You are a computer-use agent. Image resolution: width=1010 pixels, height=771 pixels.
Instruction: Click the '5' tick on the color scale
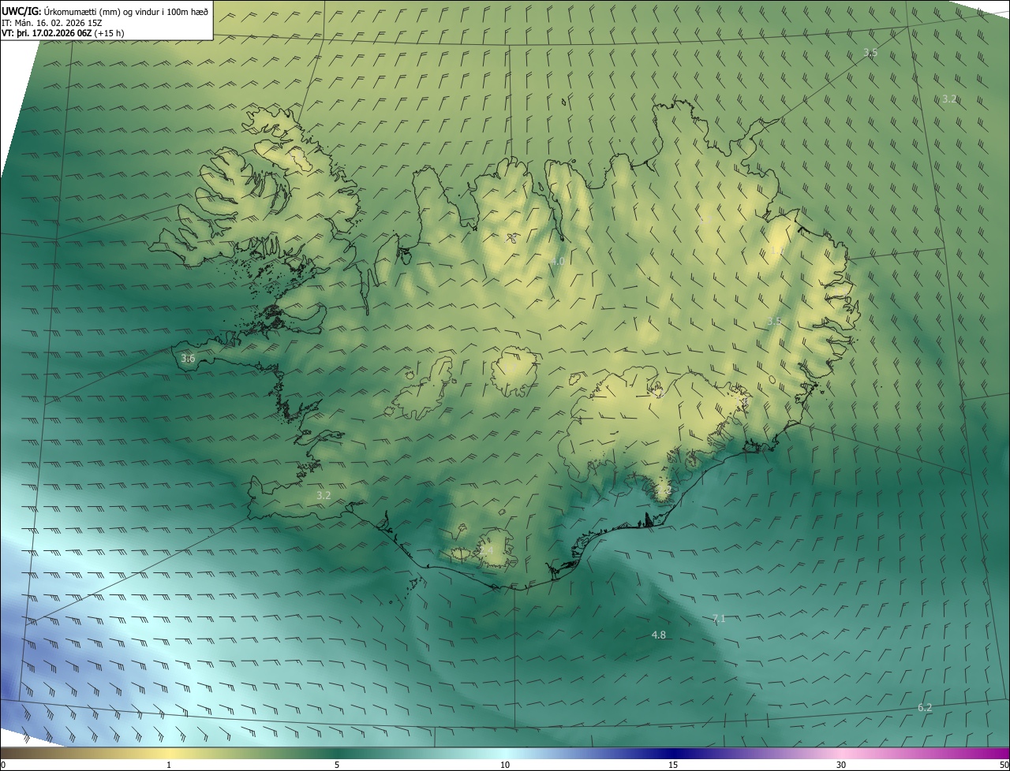pos(337,765)
